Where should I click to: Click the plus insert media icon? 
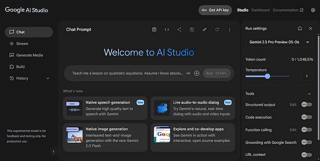pyautogui.click(x=197, y=73)
